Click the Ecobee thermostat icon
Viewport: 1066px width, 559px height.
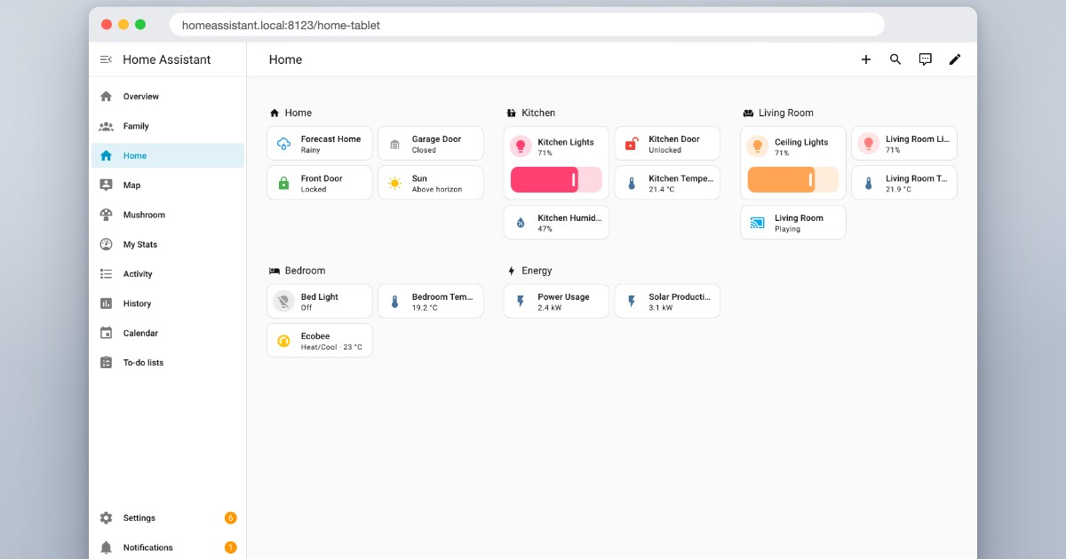[x=283, y=341]
